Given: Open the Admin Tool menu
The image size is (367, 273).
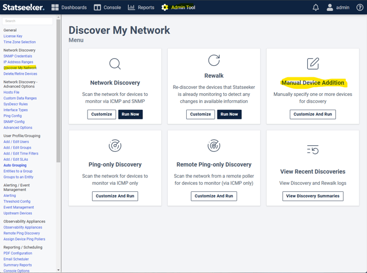Looking at the screenshot, I should (178, 8).
